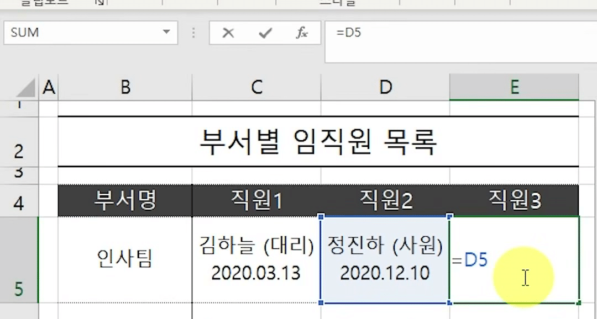This screenshot has height=319, width=597.
Task: Select row 5 header
Action: tap(19, 260)
